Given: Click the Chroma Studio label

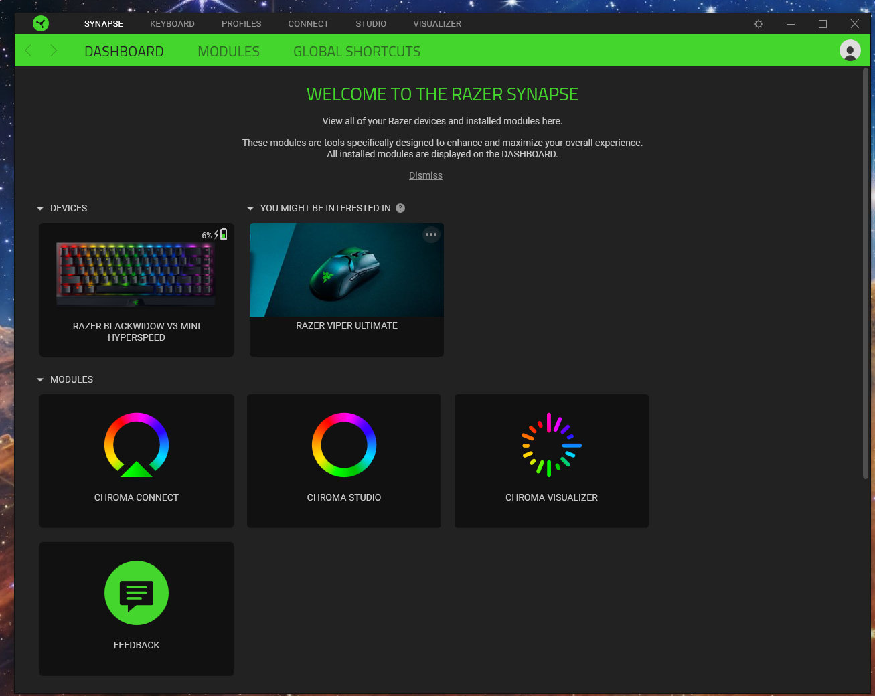Looking at the screenshot, I should click(x=344, y=497).
